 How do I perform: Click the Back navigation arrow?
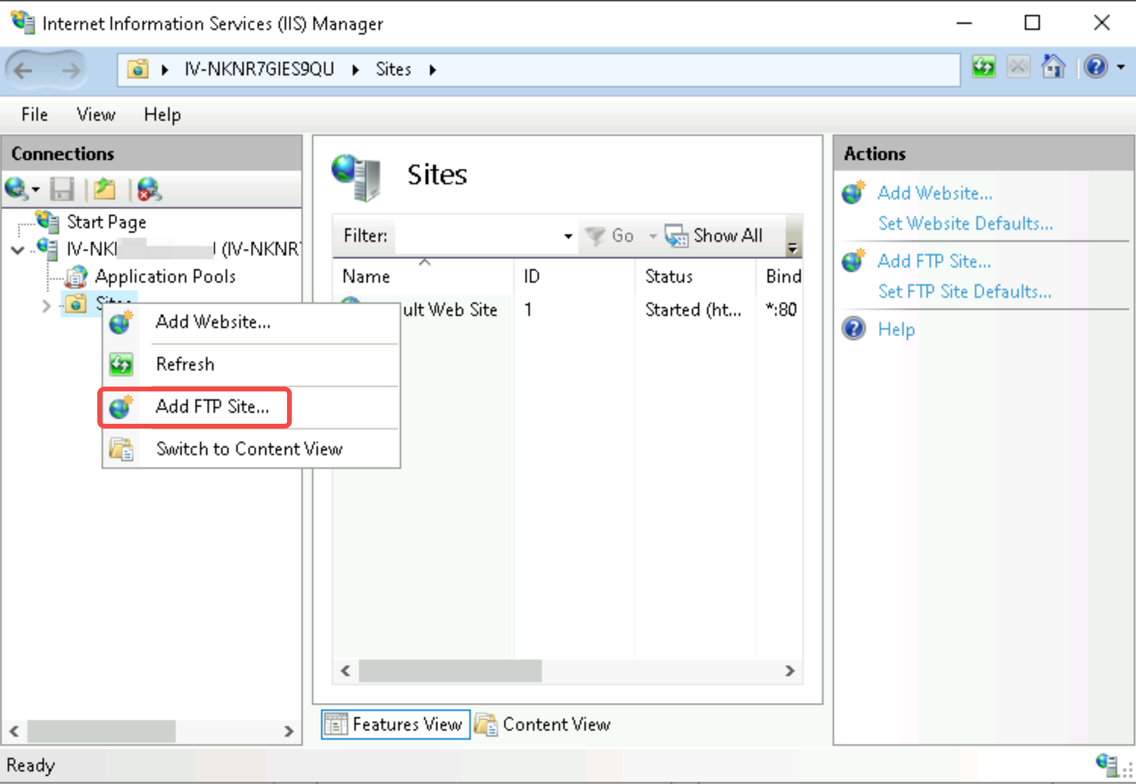23,71
